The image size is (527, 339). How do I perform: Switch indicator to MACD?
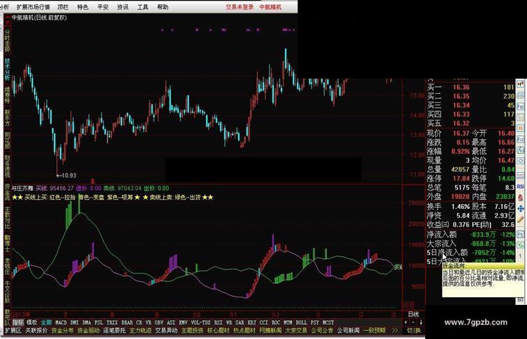point(61,322)
